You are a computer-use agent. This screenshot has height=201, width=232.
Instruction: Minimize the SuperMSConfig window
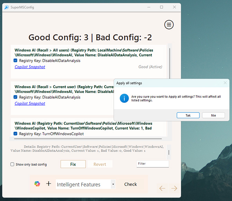coord(149,7)
